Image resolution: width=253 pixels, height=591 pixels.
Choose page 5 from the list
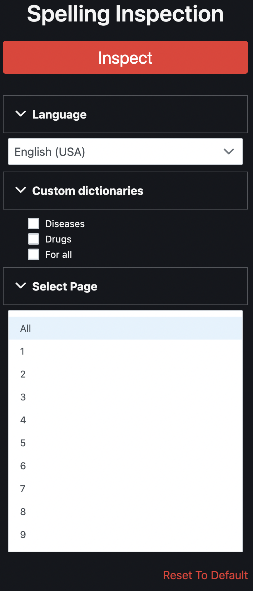click(x=23, y=443)
